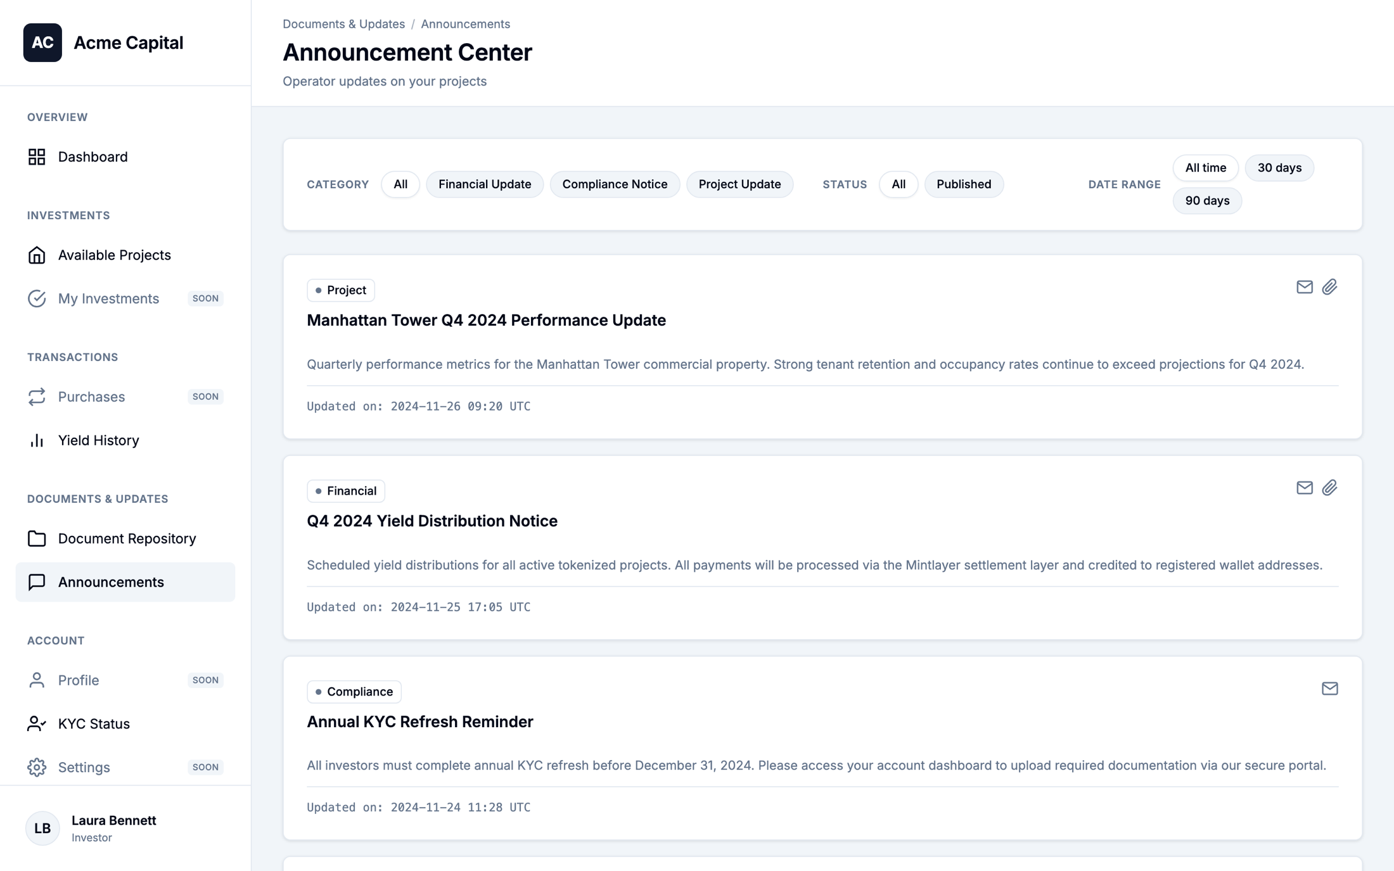
Task: Click the Yield Distribution description text
Action: pyautogui.click(x=814, y=565)
